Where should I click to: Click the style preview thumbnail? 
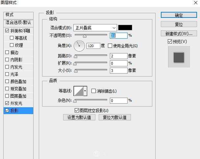[x=179, y=57]
